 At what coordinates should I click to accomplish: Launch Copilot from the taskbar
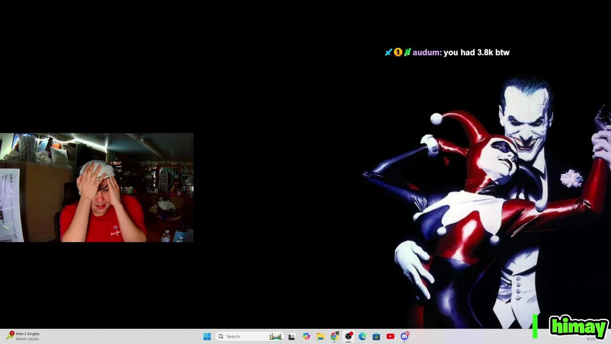click(306, 336)
